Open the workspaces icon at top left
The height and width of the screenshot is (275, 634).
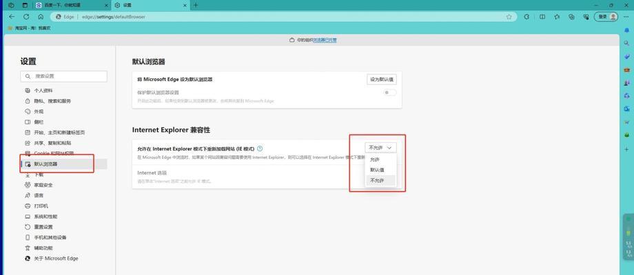[x=11, y=5]
